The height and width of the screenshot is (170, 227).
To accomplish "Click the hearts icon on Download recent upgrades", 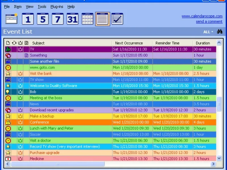I will pyautogui.click(x=8, y=110).
